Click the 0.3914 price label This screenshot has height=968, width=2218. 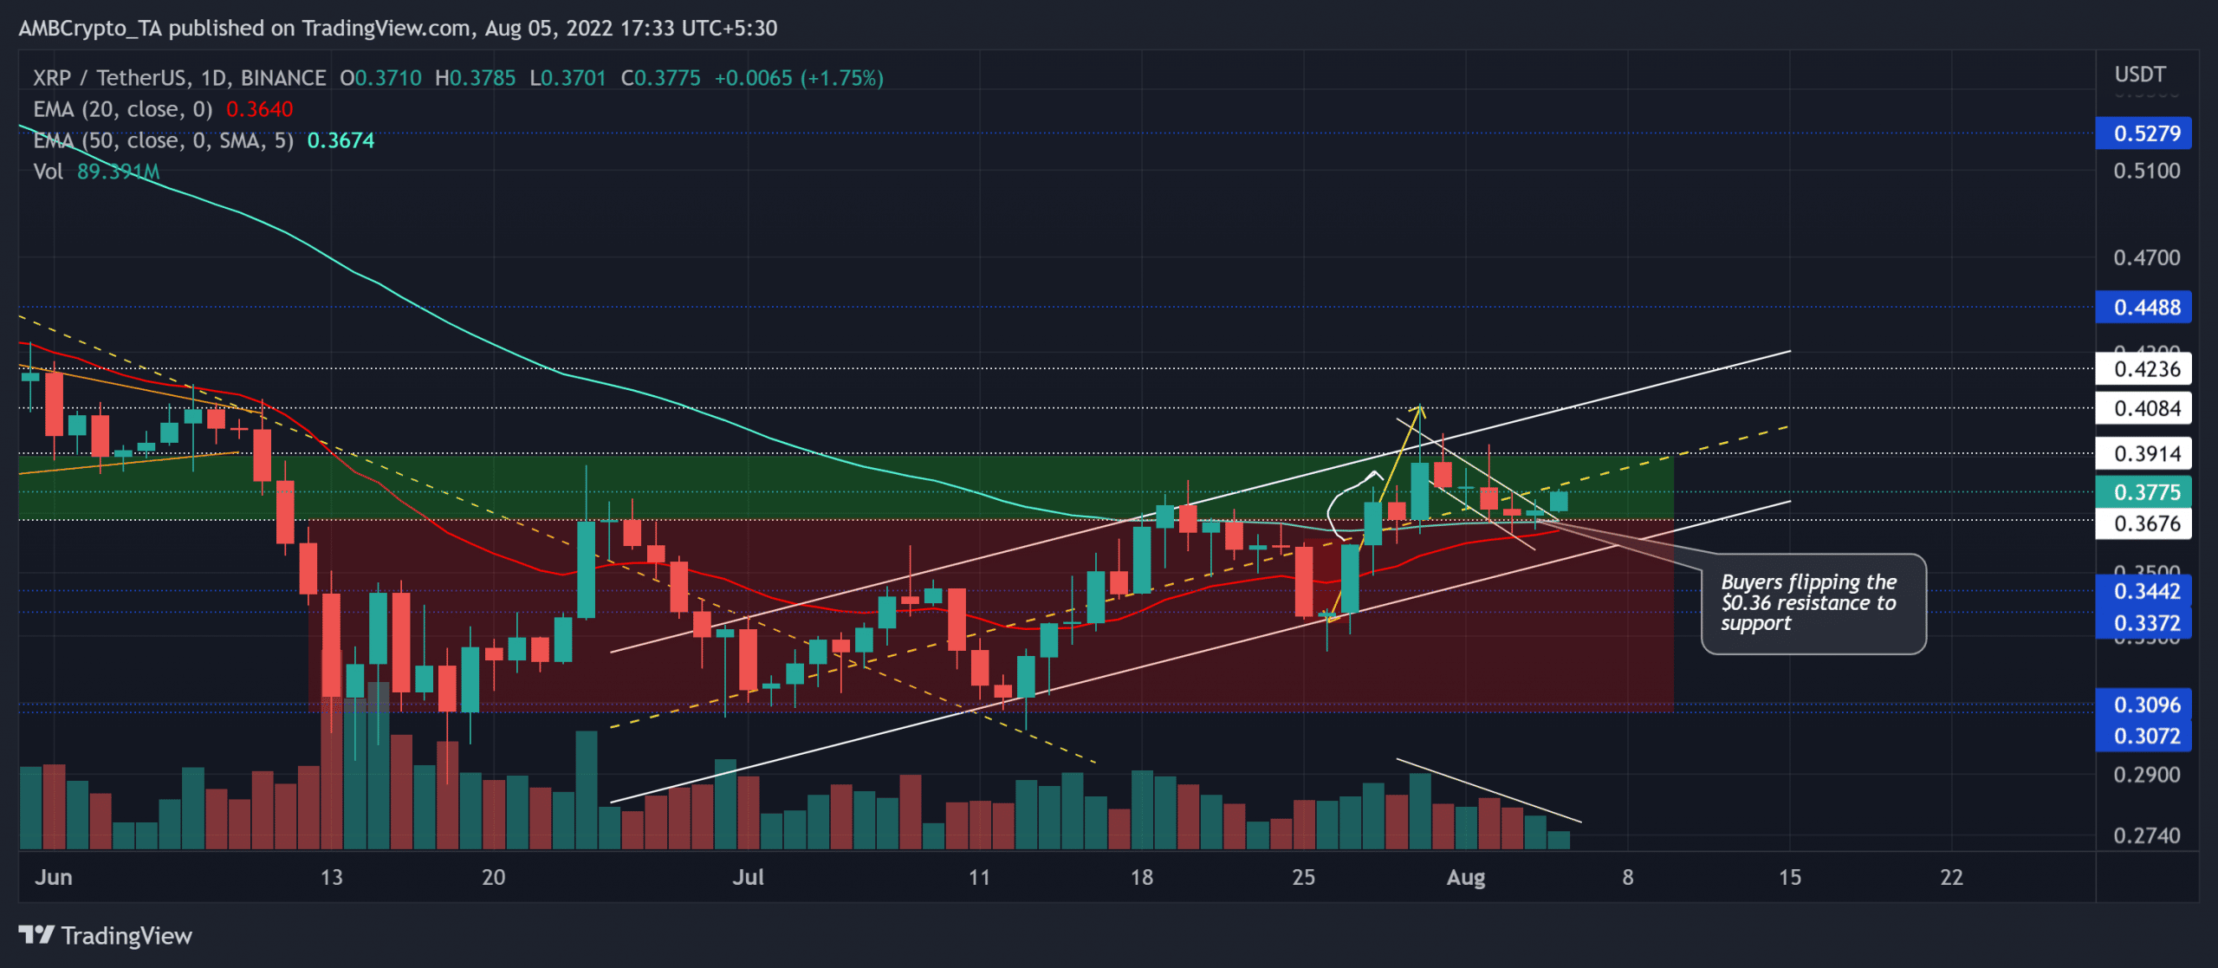click(x=2143, y=453)
